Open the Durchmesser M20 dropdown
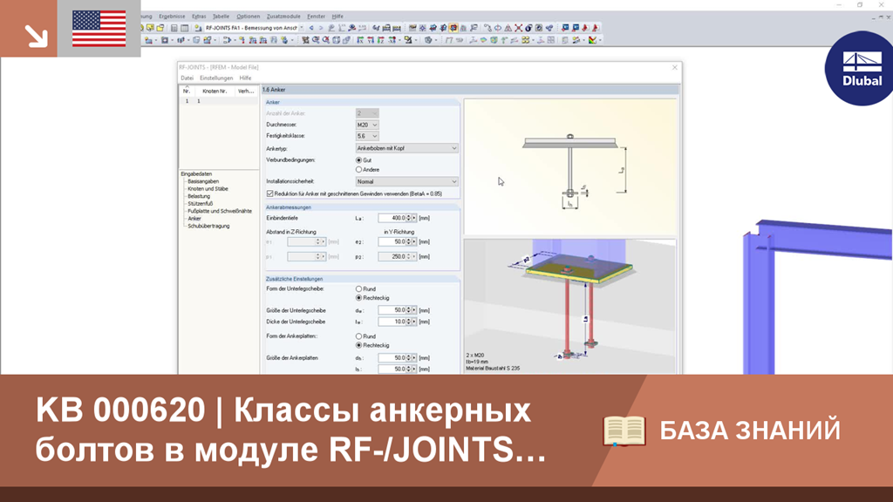893x502 pixels. (x=367, y=125)
